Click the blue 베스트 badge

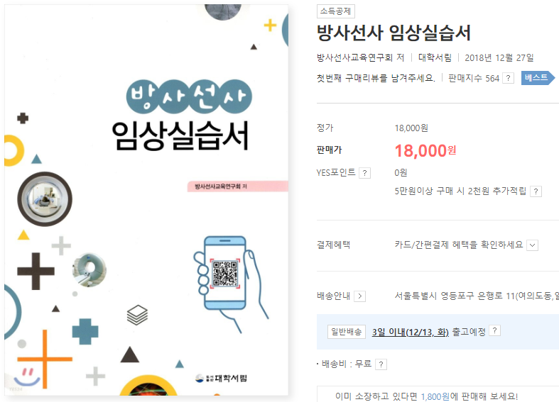point(538,77)
